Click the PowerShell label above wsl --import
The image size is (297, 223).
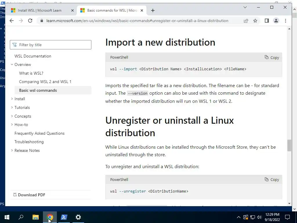pyautogui.click(x=119, y=57)
